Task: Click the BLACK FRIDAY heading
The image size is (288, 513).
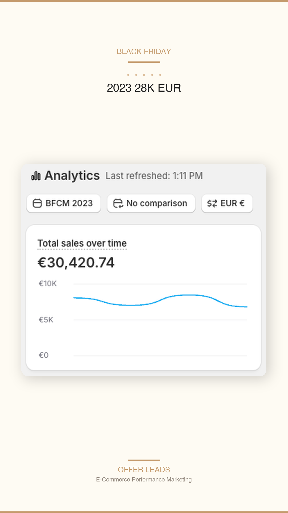Action: [144, 51]
